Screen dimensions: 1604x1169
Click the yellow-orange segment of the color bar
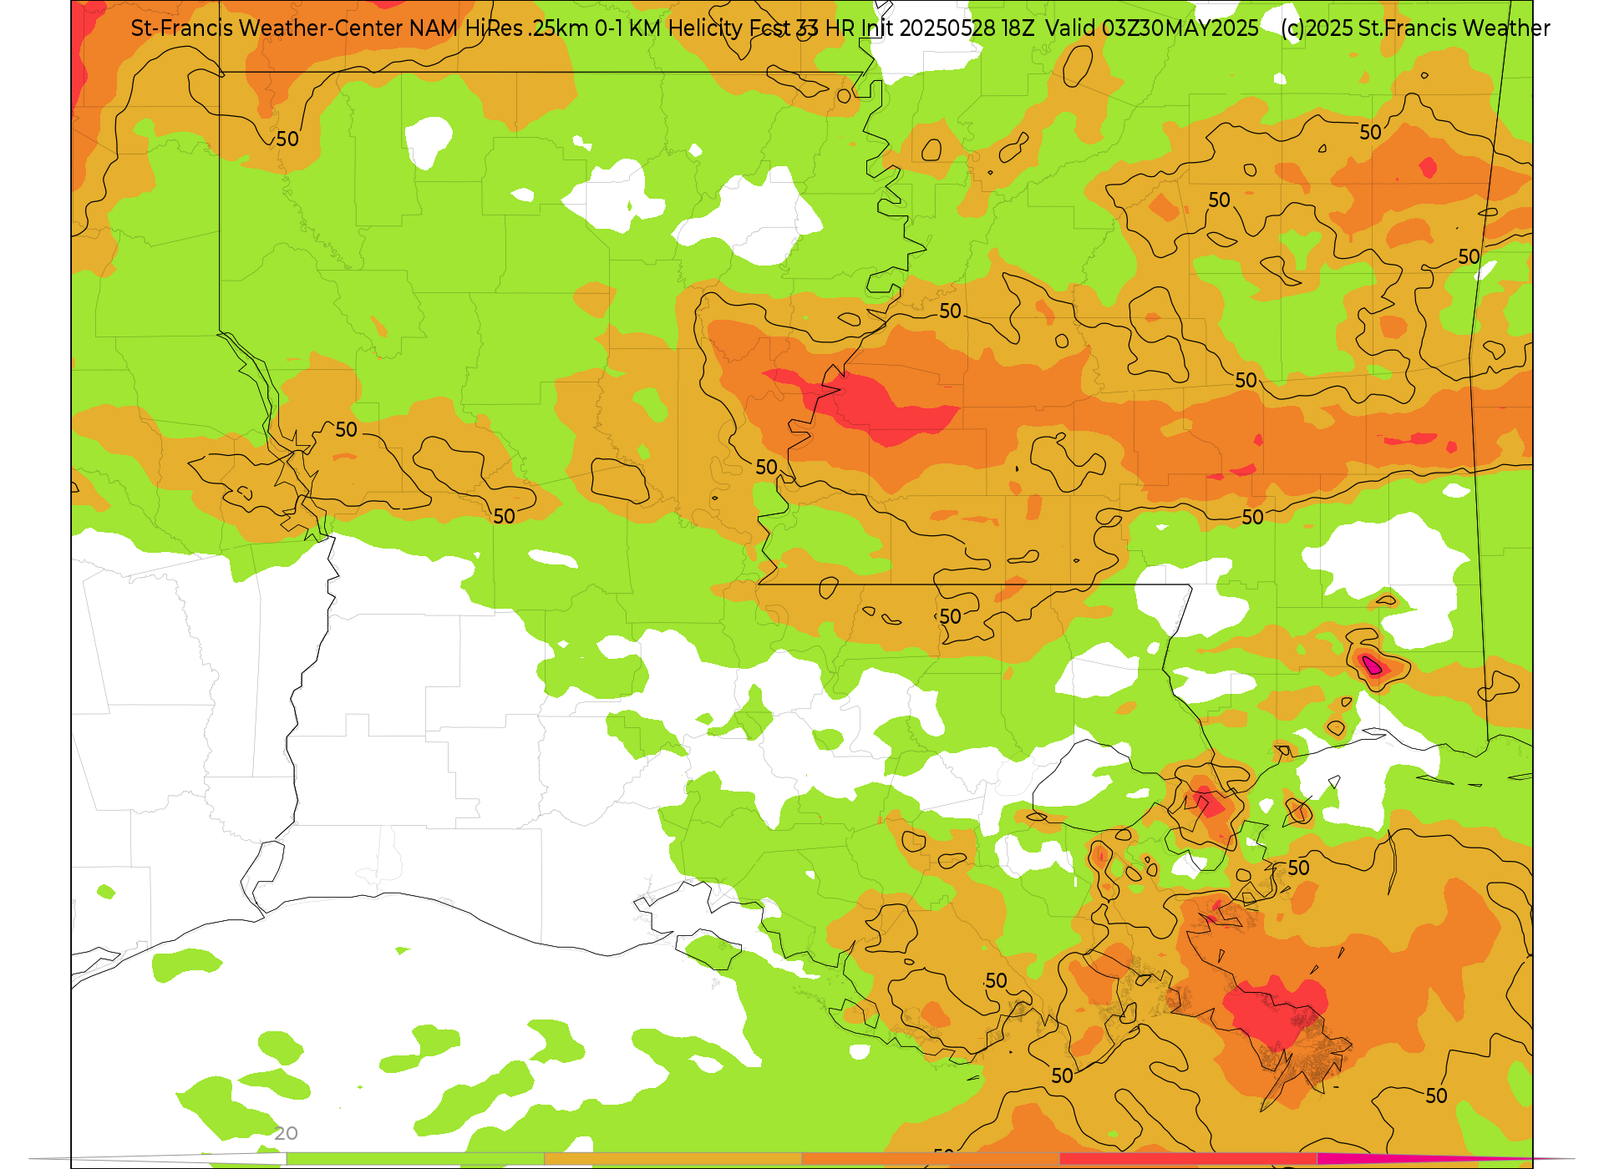click(673, 1159)
